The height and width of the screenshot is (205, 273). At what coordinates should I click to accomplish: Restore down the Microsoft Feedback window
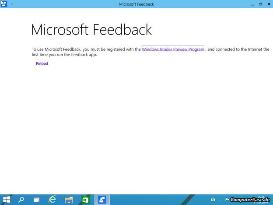261,4
